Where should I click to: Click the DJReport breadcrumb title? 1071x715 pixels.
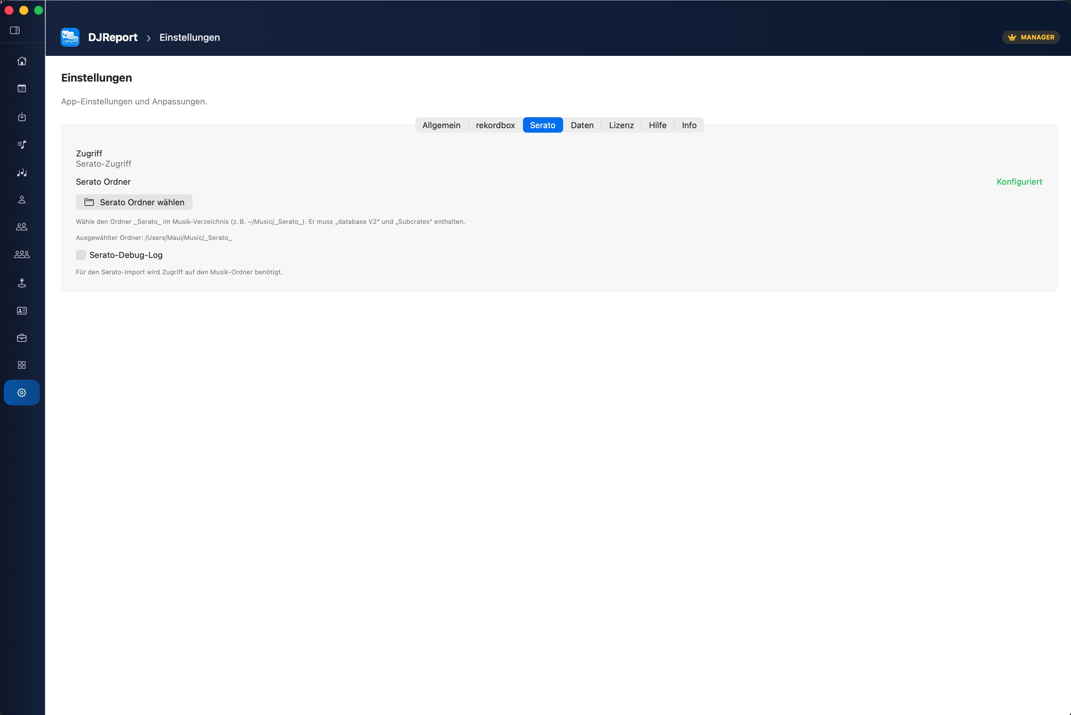pyautogui.click(x=112, y=37)
